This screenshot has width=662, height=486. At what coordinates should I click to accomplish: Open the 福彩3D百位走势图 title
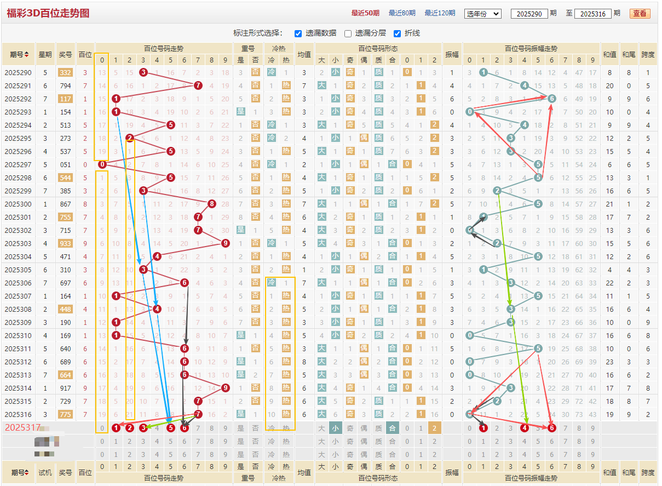[48, 13]
